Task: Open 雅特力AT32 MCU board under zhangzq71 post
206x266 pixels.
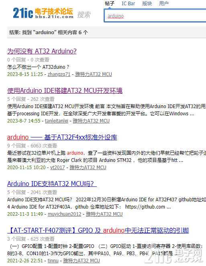Action: (x=94, y=74)
